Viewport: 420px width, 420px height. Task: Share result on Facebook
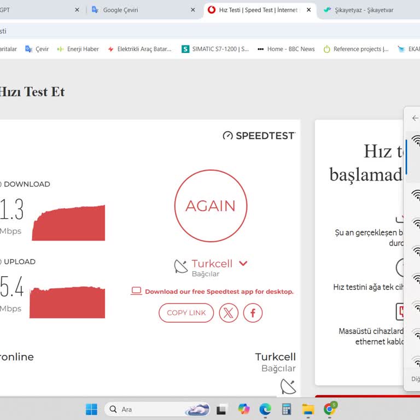point(253,313)
